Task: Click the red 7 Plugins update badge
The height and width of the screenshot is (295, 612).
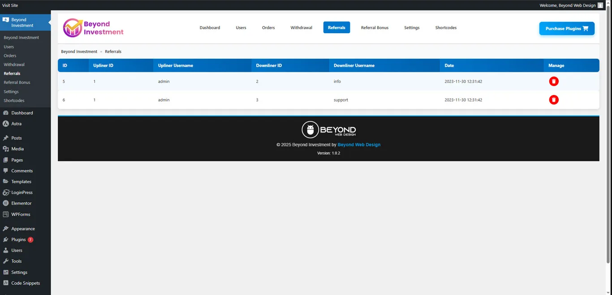Action: [30, 240]
